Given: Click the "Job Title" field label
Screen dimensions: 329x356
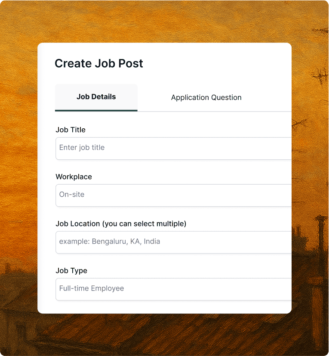Looking at the screenshot, I should (x=71, y=130).
